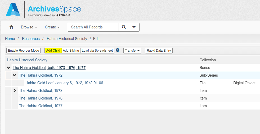
Task: Click the Series level label
Action: coord(205,68)
